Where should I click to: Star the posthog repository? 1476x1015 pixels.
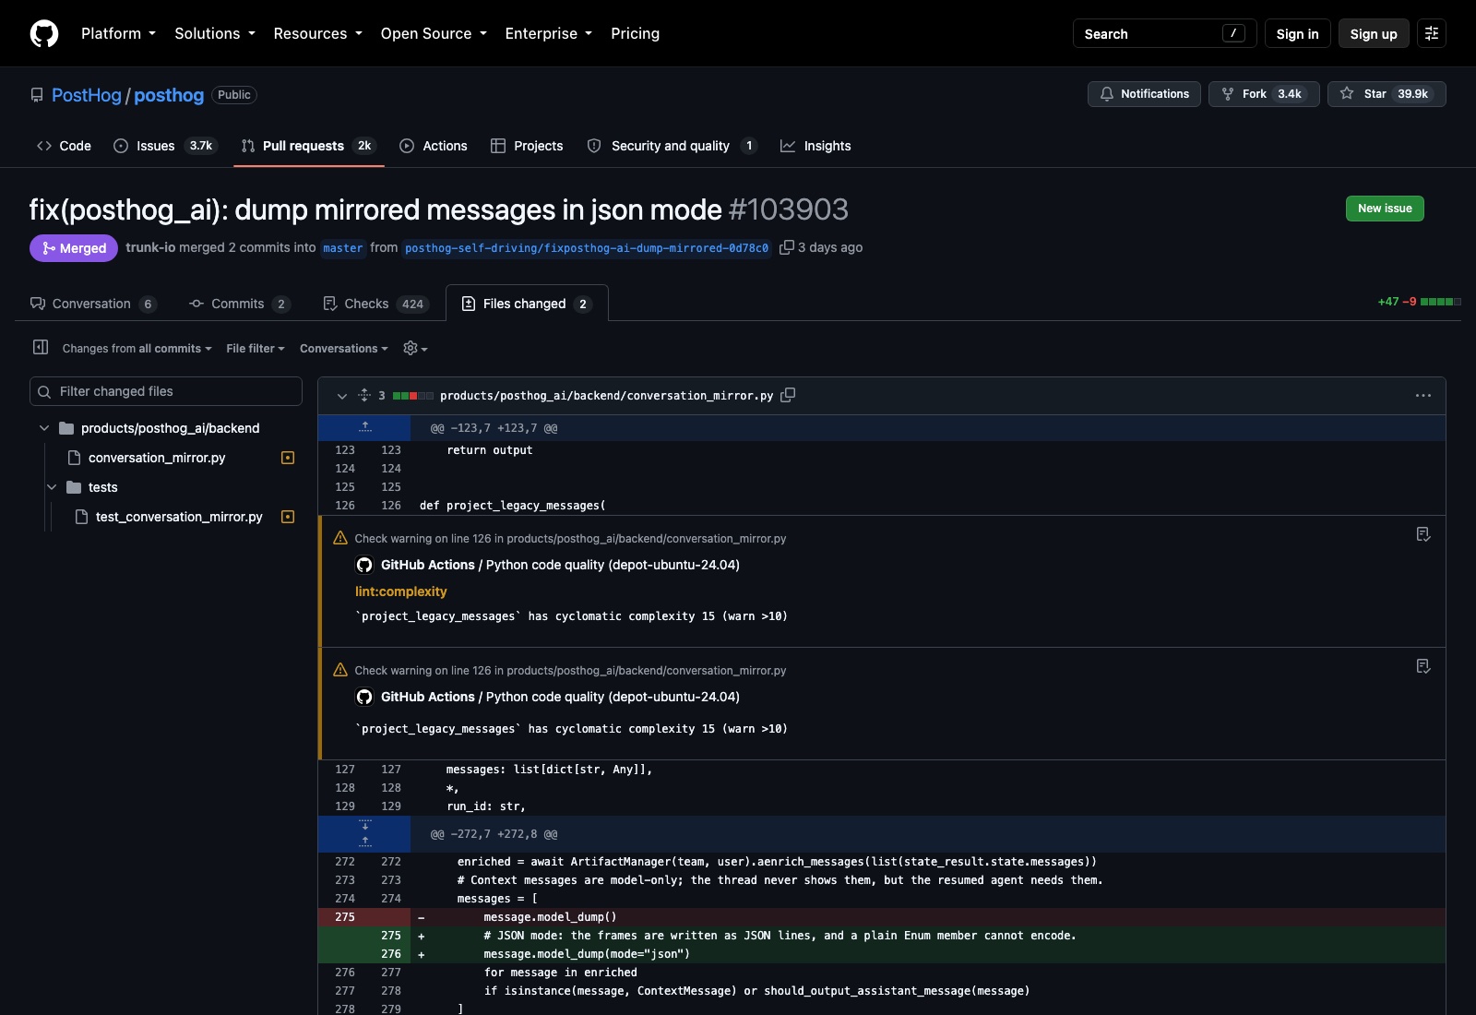1387,94
